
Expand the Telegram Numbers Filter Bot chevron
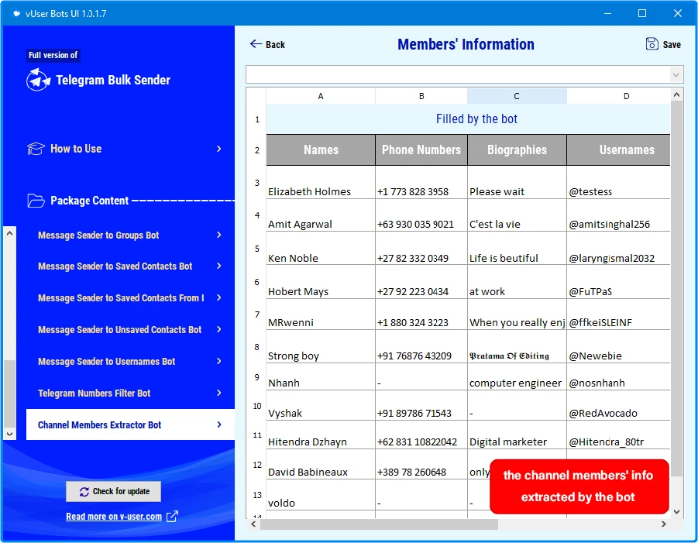(219, 393)
